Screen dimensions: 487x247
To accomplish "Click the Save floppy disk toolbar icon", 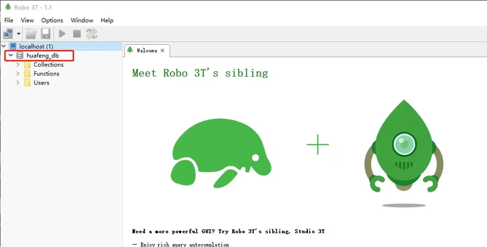I will click(x=46, y=34).
